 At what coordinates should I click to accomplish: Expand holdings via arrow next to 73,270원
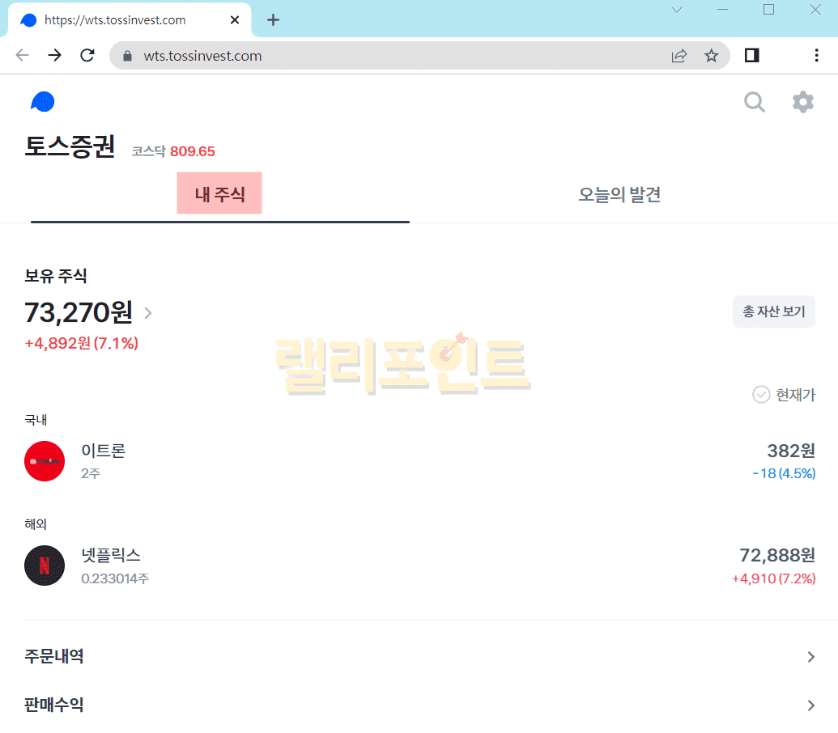(148, 313)
